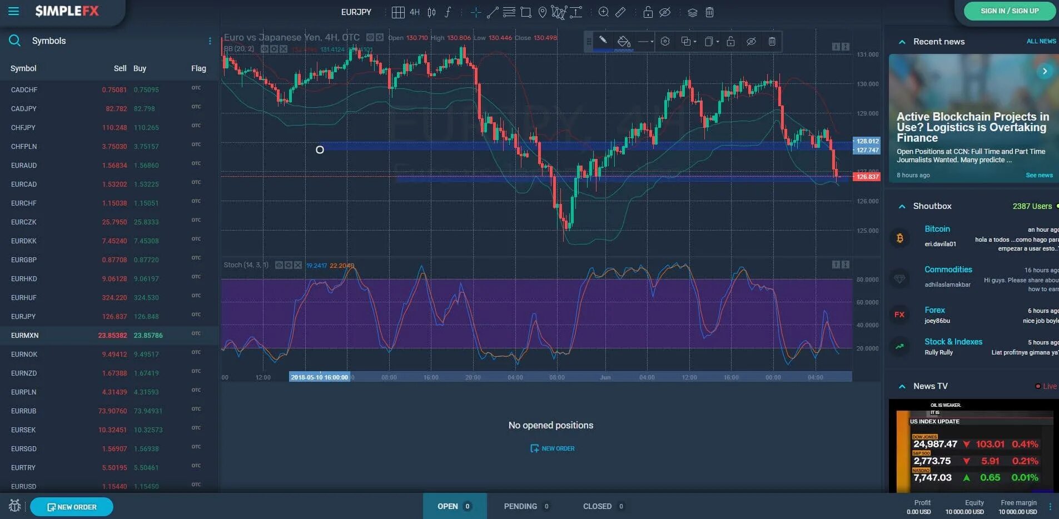Viewport: 1059px width, 519px height.
Task: Open the line style dropdown on drawing toolbar
Action: 645,41
